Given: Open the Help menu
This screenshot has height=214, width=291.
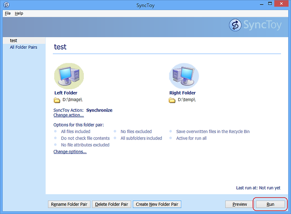Looking at the screenshot, I should pos(19,13).
